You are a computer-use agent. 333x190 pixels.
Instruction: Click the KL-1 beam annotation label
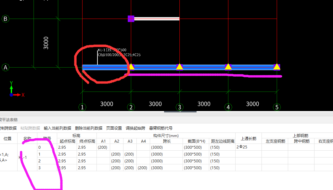[112, 50]
